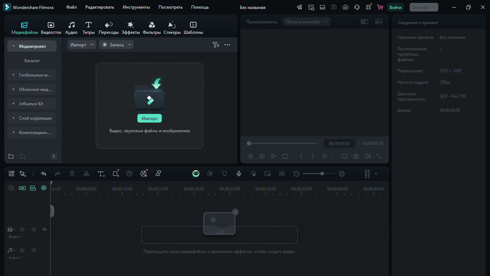Take a snapshot with the camera icon
490x276 pixels.
point(355,156)
